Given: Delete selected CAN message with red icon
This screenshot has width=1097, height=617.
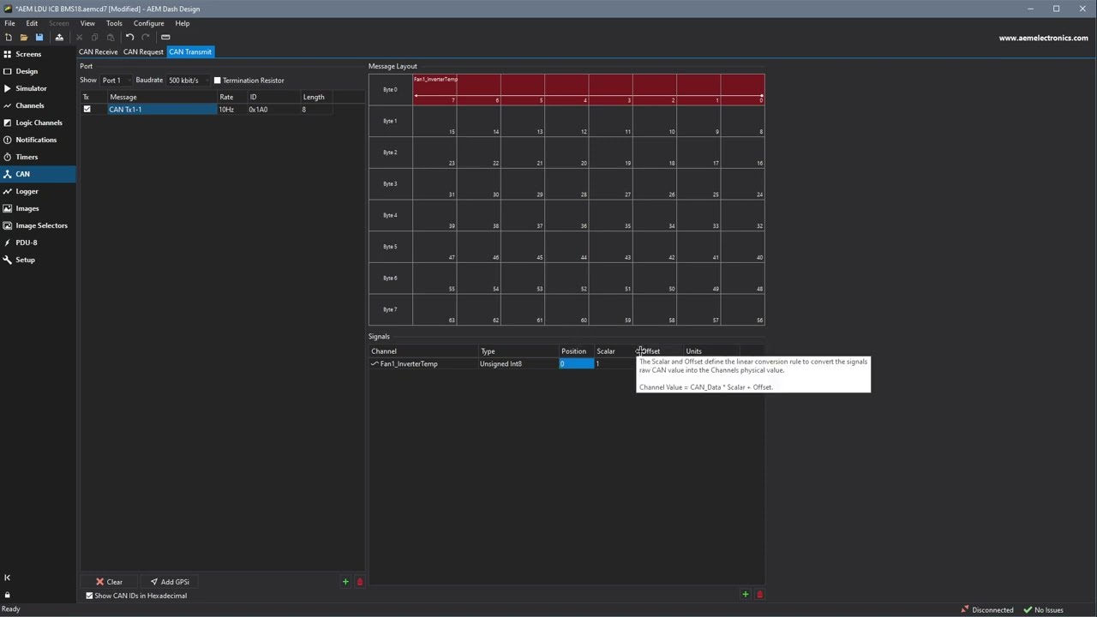Looking at the screenshot, I should [359, 582].
